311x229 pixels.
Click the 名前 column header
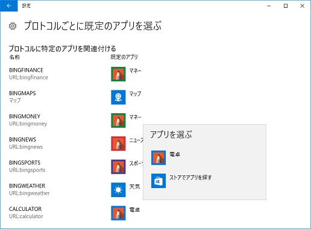click(14, 57)
